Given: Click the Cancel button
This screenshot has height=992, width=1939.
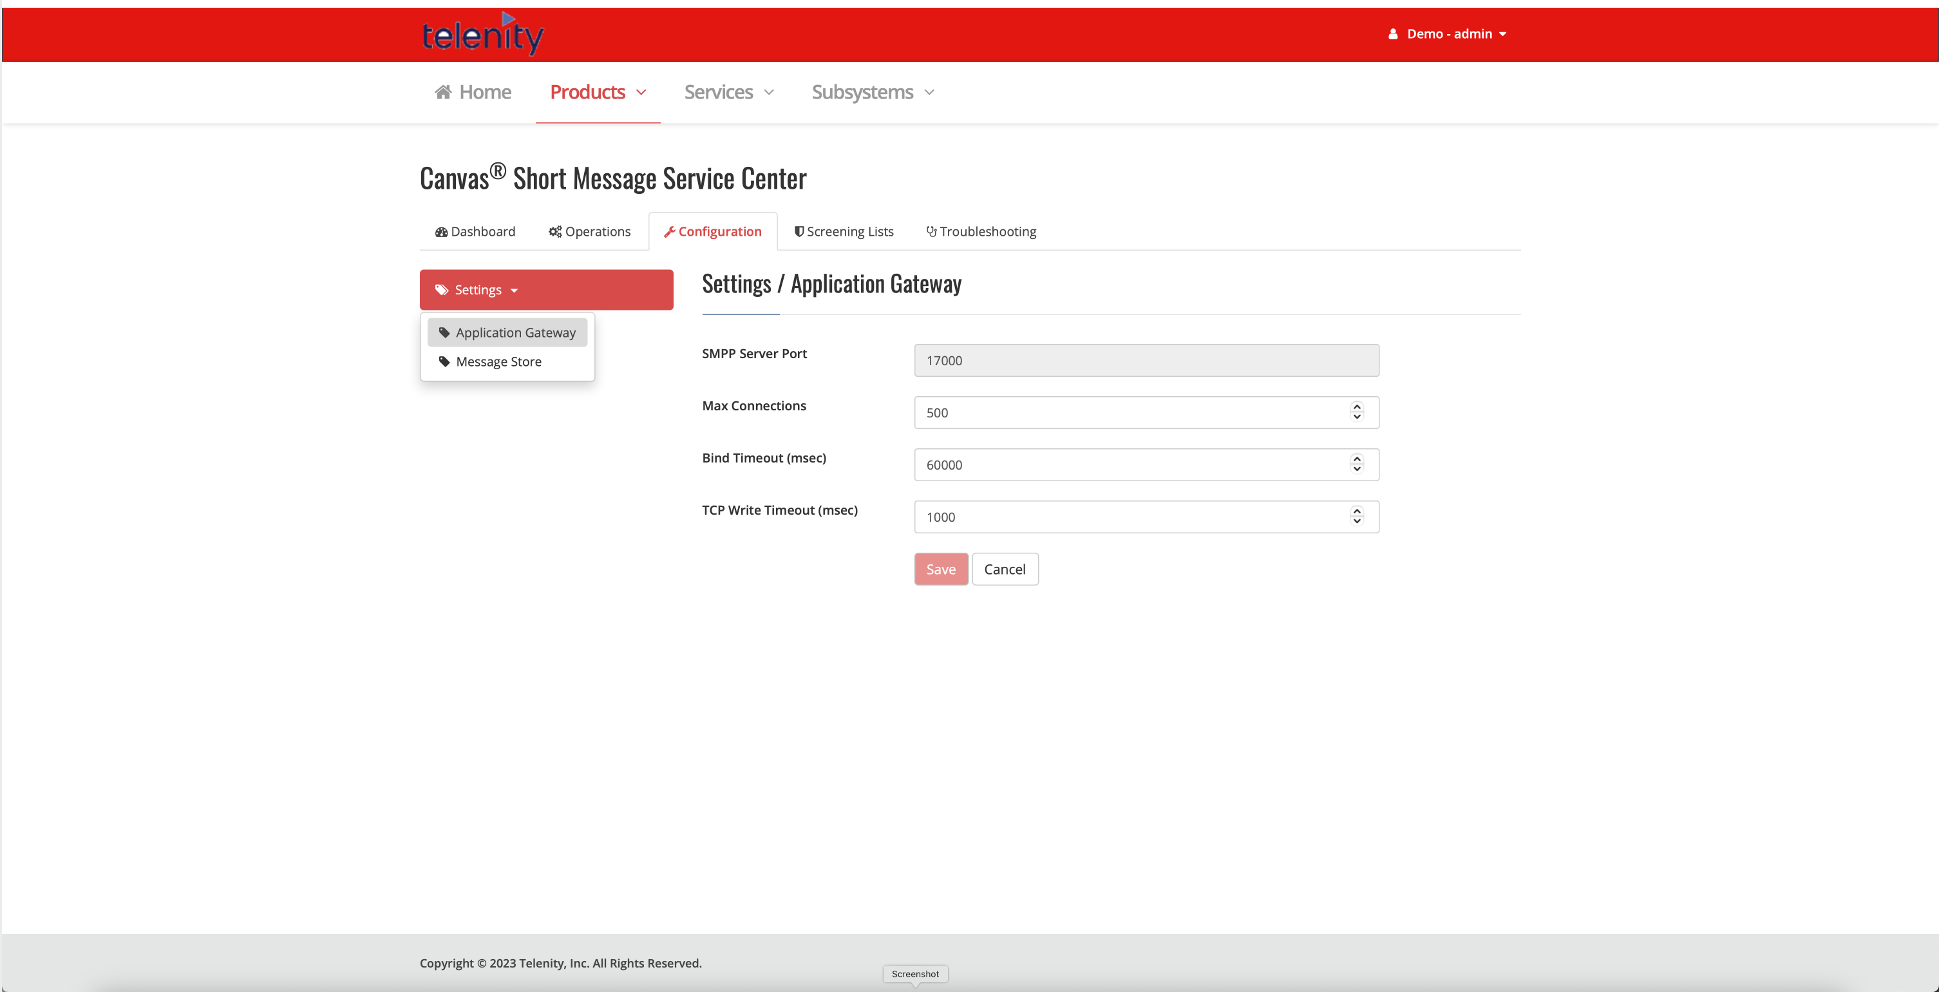Looking at the screenshot, I should 1005,569.
